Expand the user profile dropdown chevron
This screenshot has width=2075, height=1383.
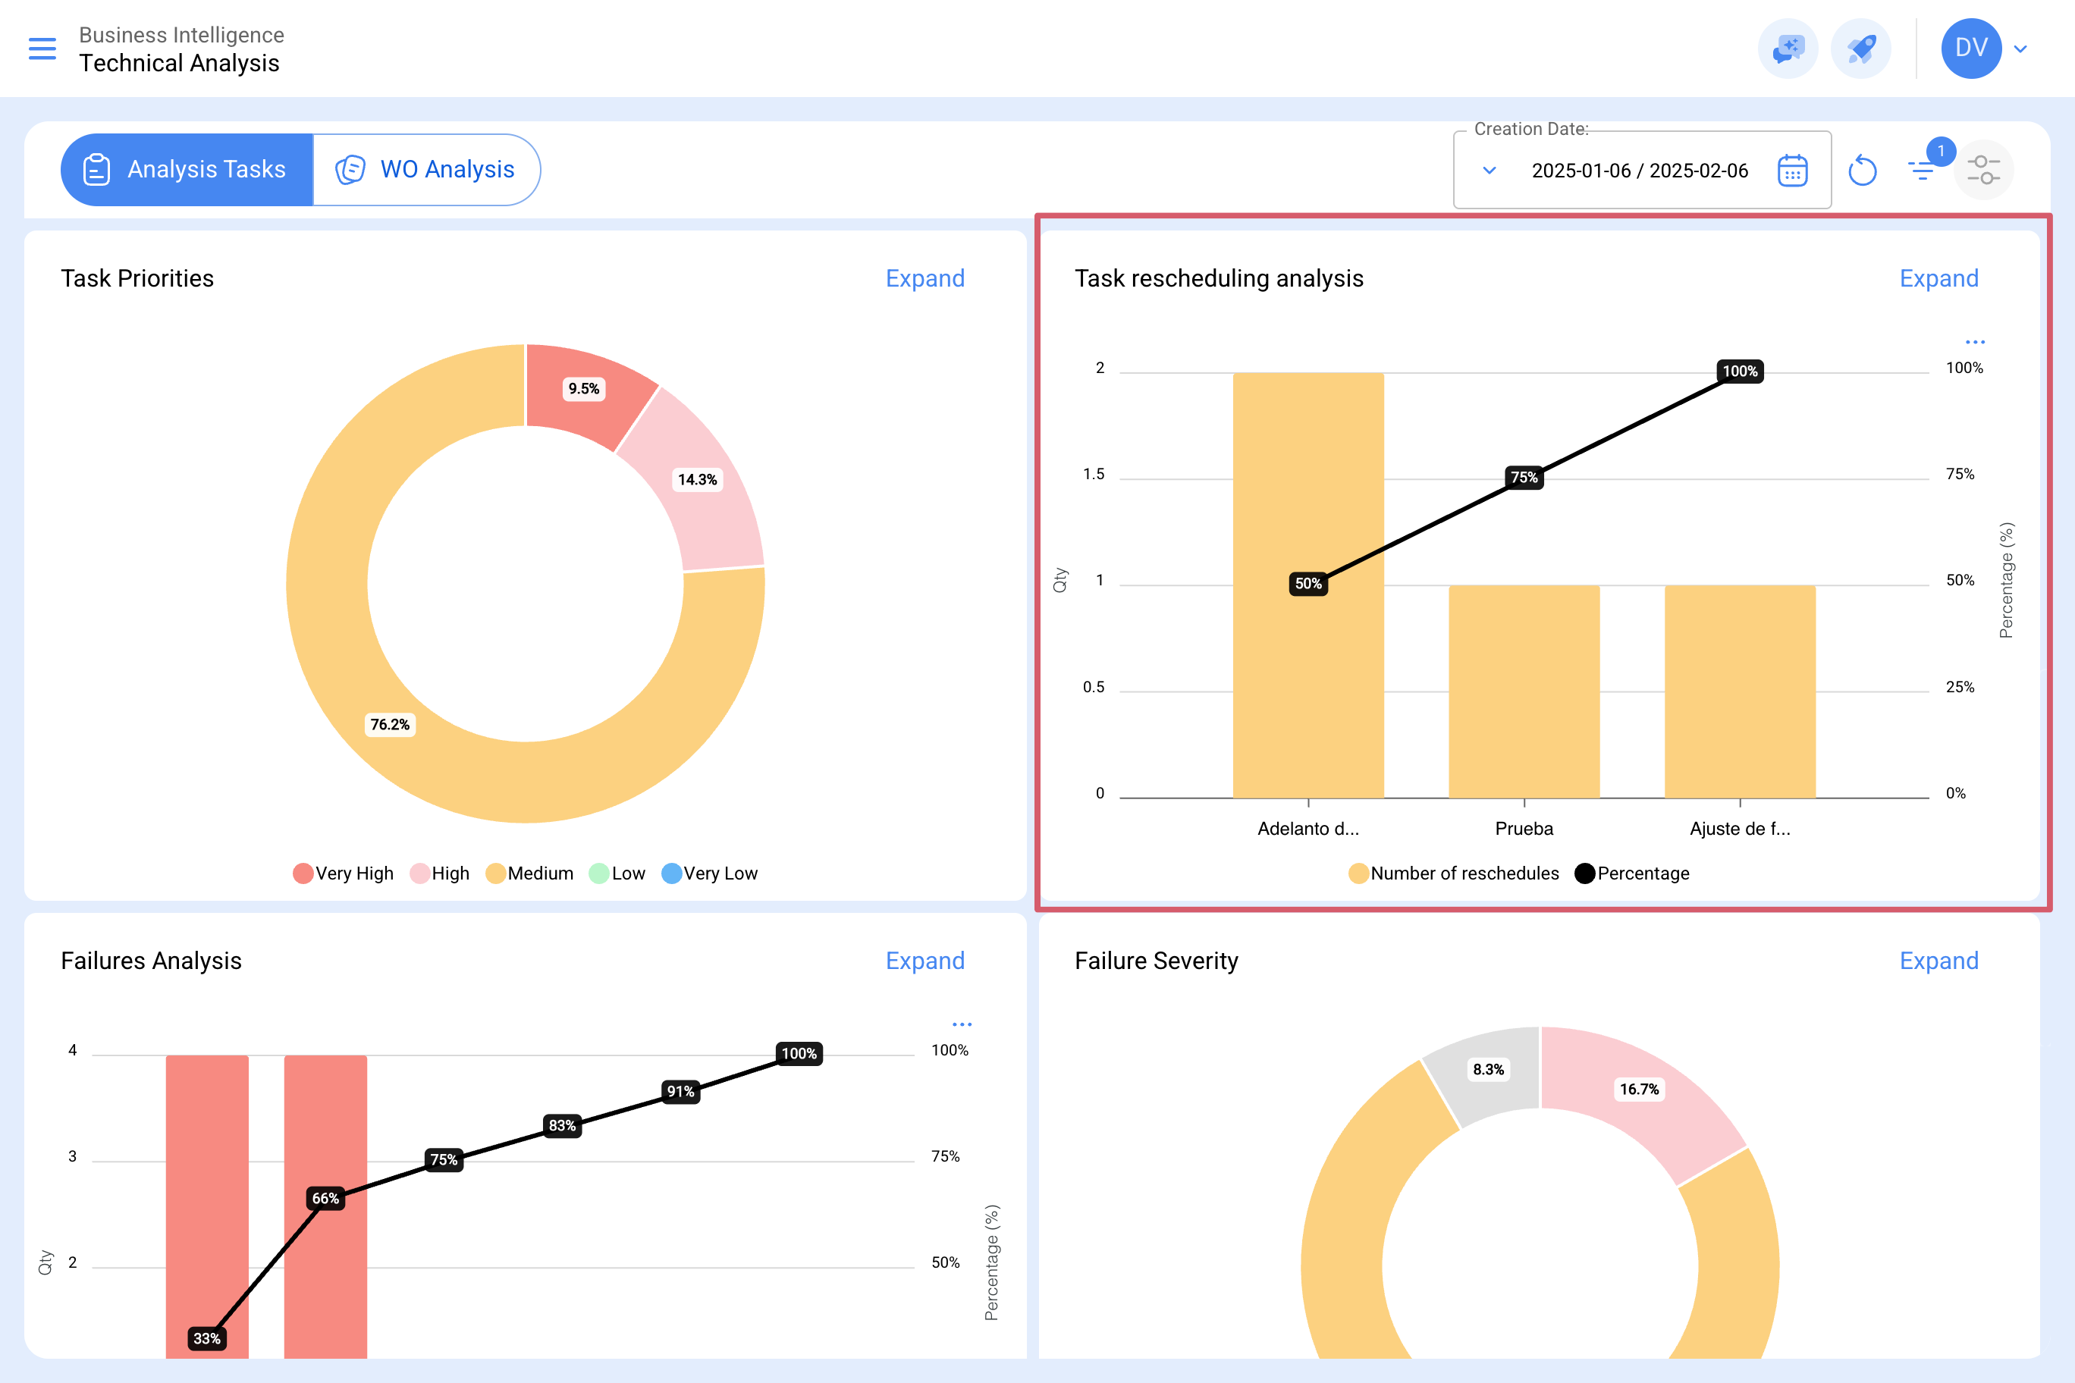(x=2020, y=49)
